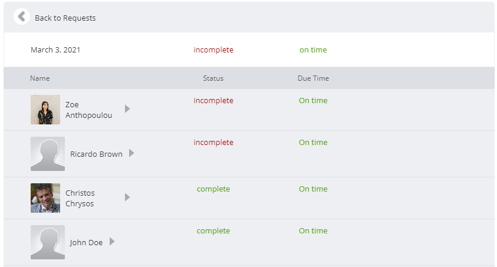
Task: Open Christos Chrysos's profile photo
Action: tap(45, 198)
